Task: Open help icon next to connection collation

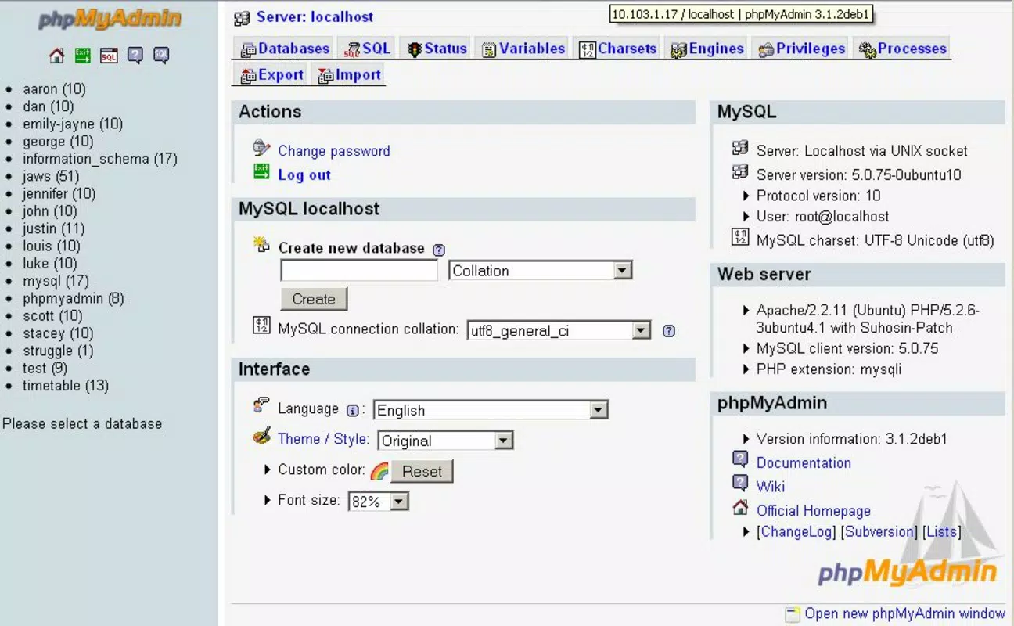Action: click(x=669, y=331)
